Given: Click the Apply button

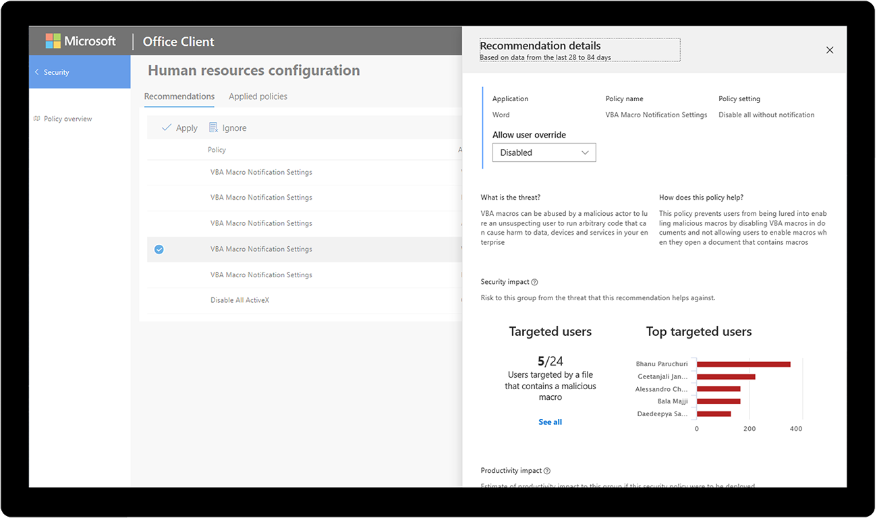Looking at the screenshot, I should click(x=179, y=127).
